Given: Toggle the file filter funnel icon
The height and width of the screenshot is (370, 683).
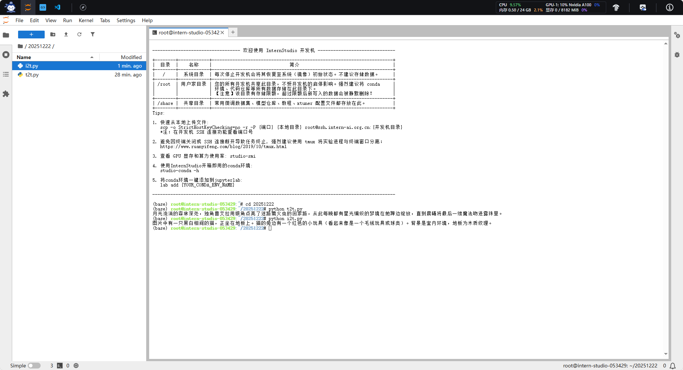Looking at the screenshot, I should 93,34.
